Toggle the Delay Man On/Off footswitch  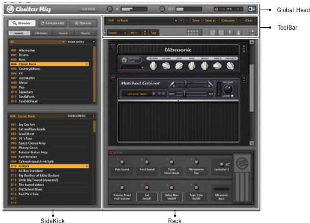pyautogui.click(x=172, y=187)
